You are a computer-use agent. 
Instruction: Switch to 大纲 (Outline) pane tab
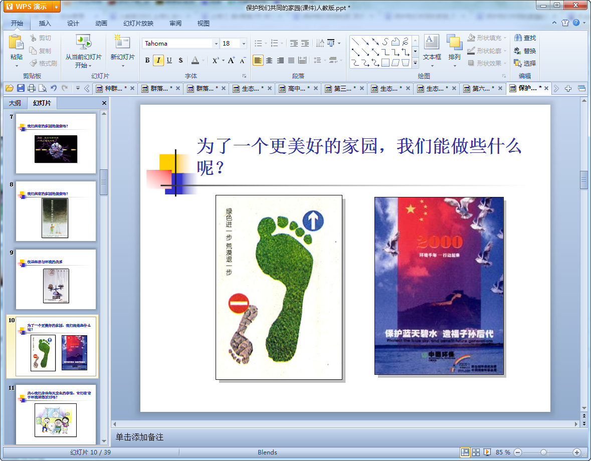(15, 103)
